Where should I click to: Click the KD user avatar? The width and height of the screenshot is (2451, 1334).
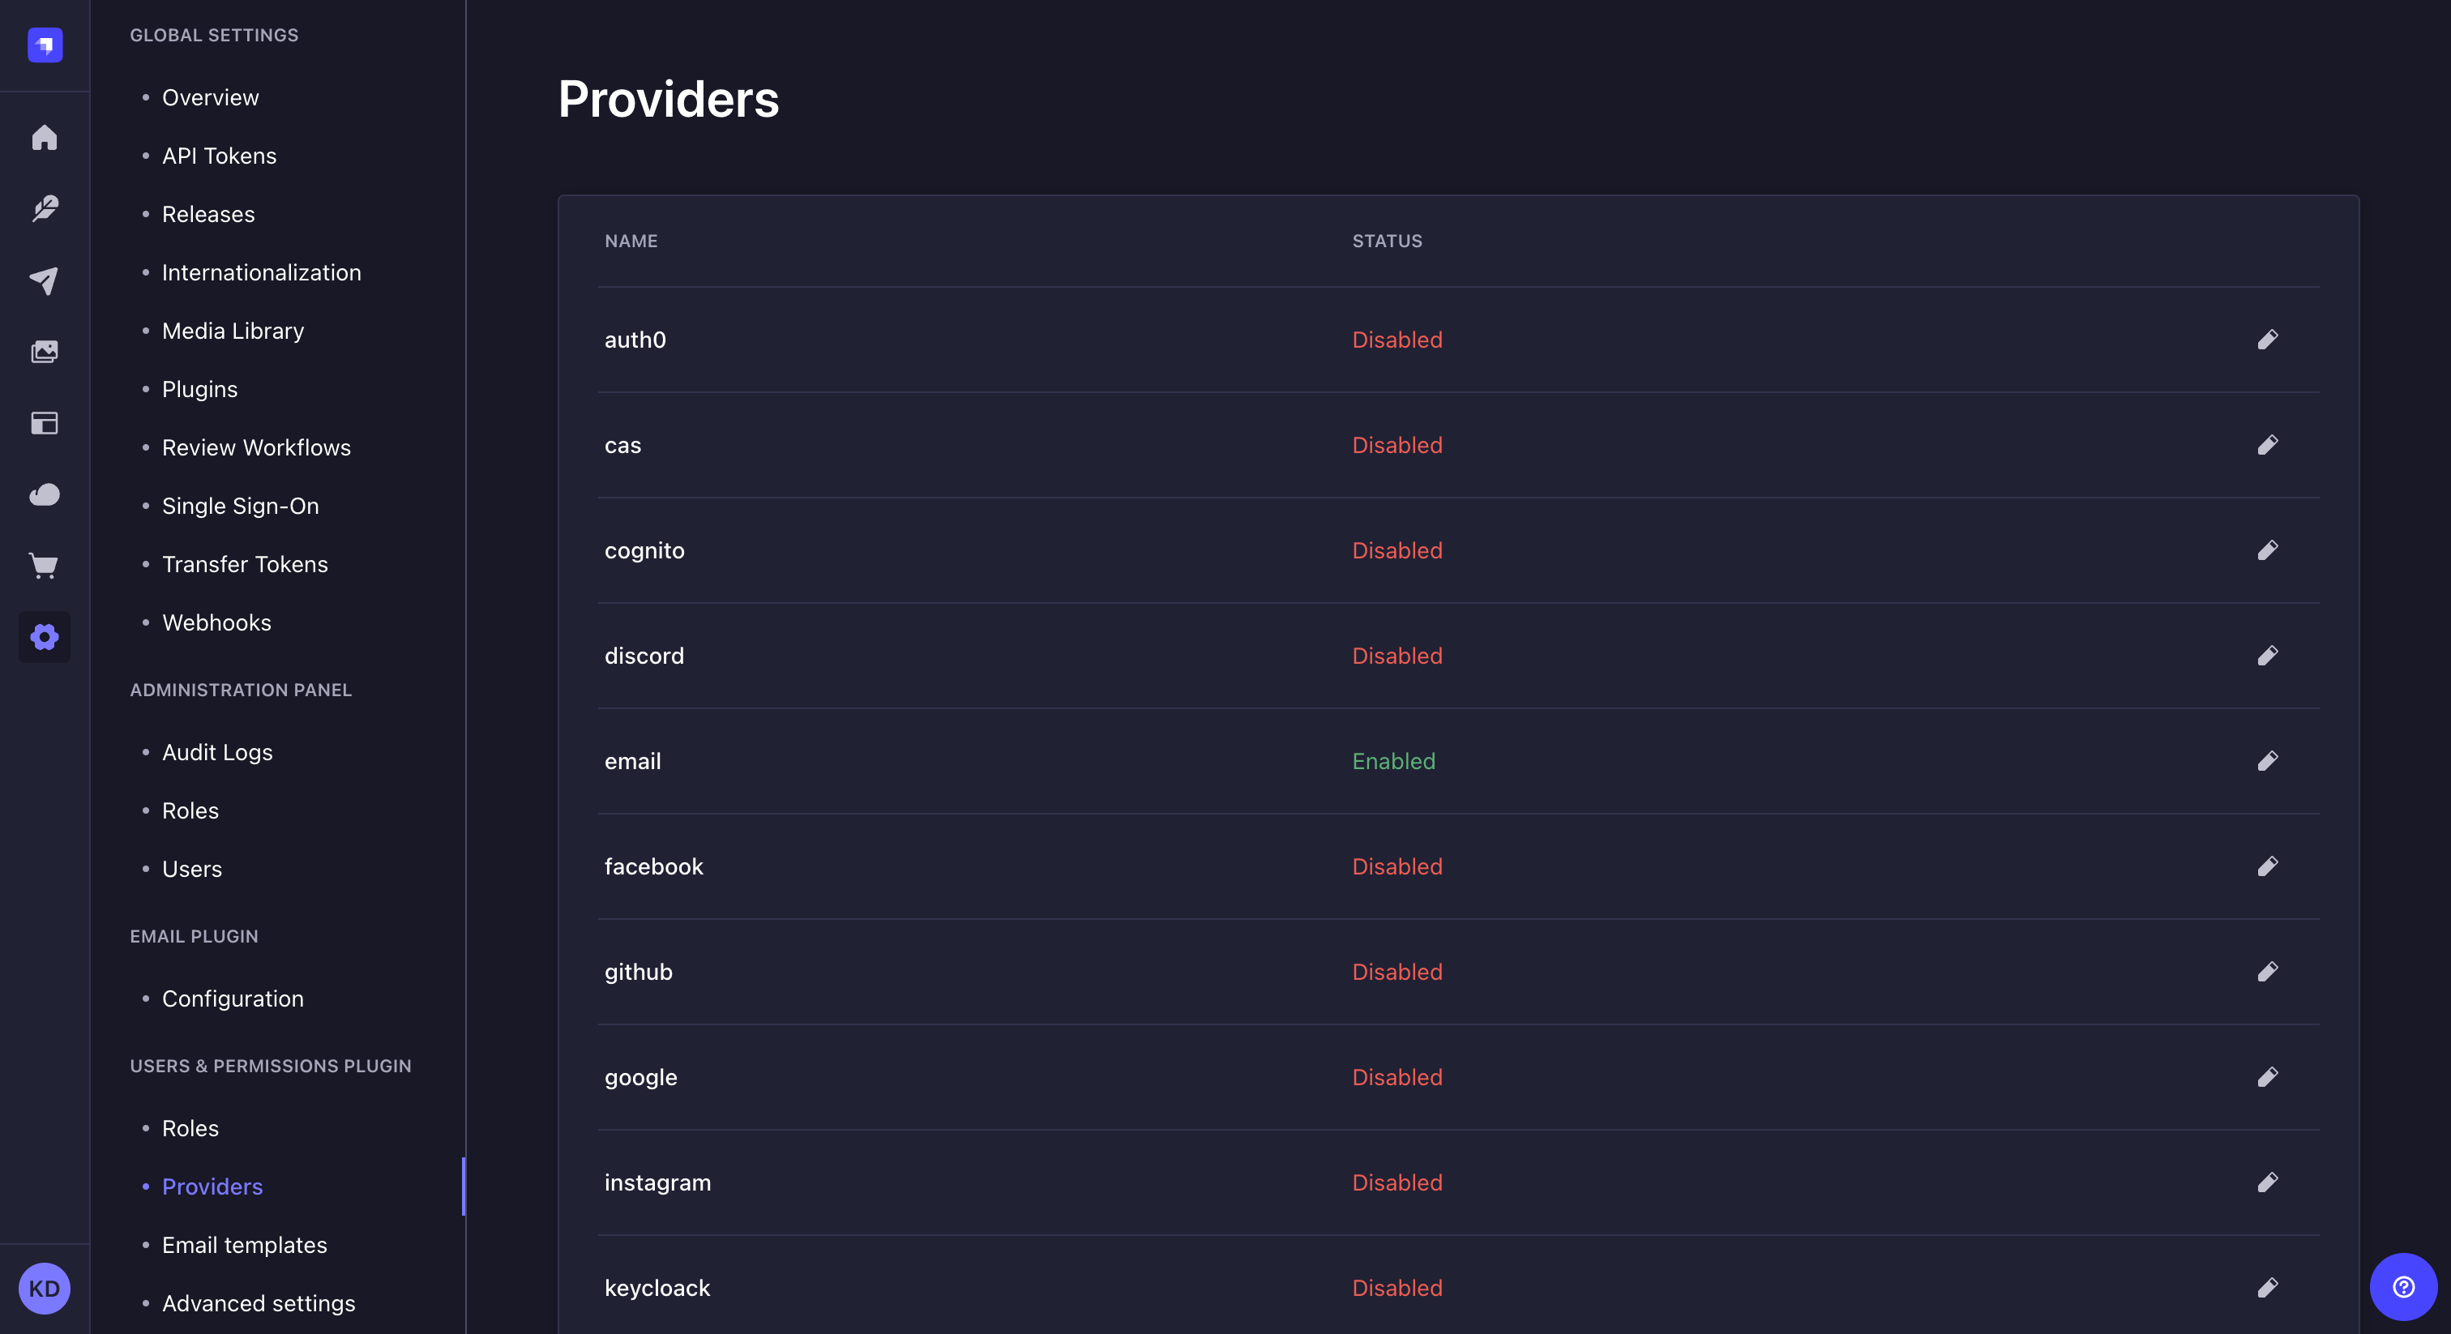coord(44,1289)
